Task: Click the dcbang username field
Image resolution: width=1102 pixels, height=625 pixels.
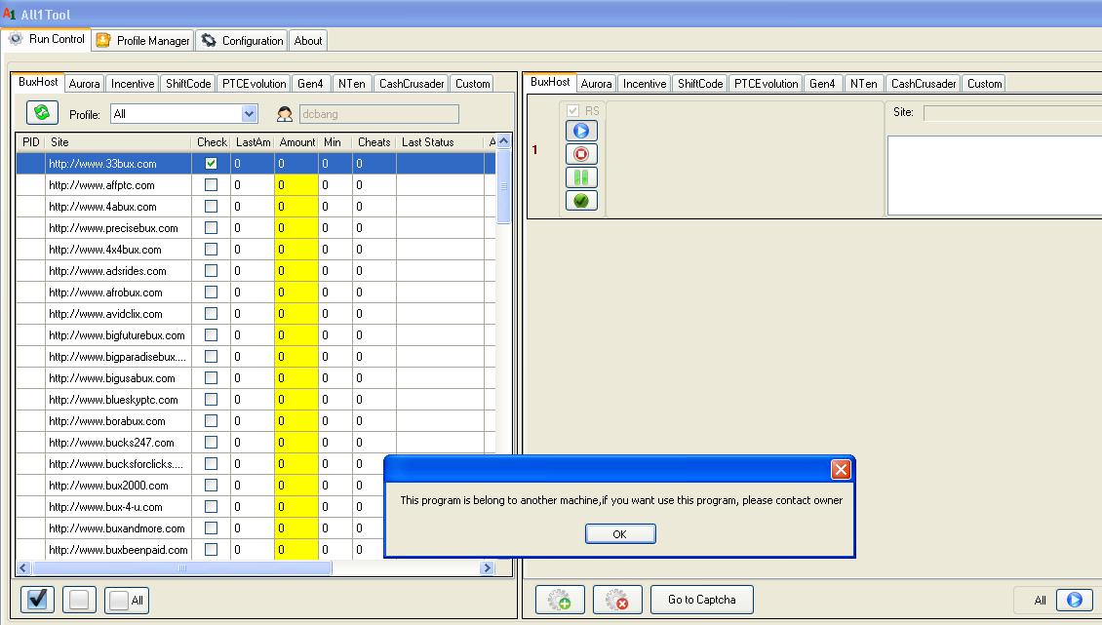Action: pos(379,114)
